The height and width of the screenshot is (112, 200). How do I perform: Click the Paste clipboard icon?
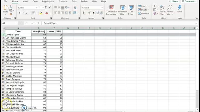[6, 7]
